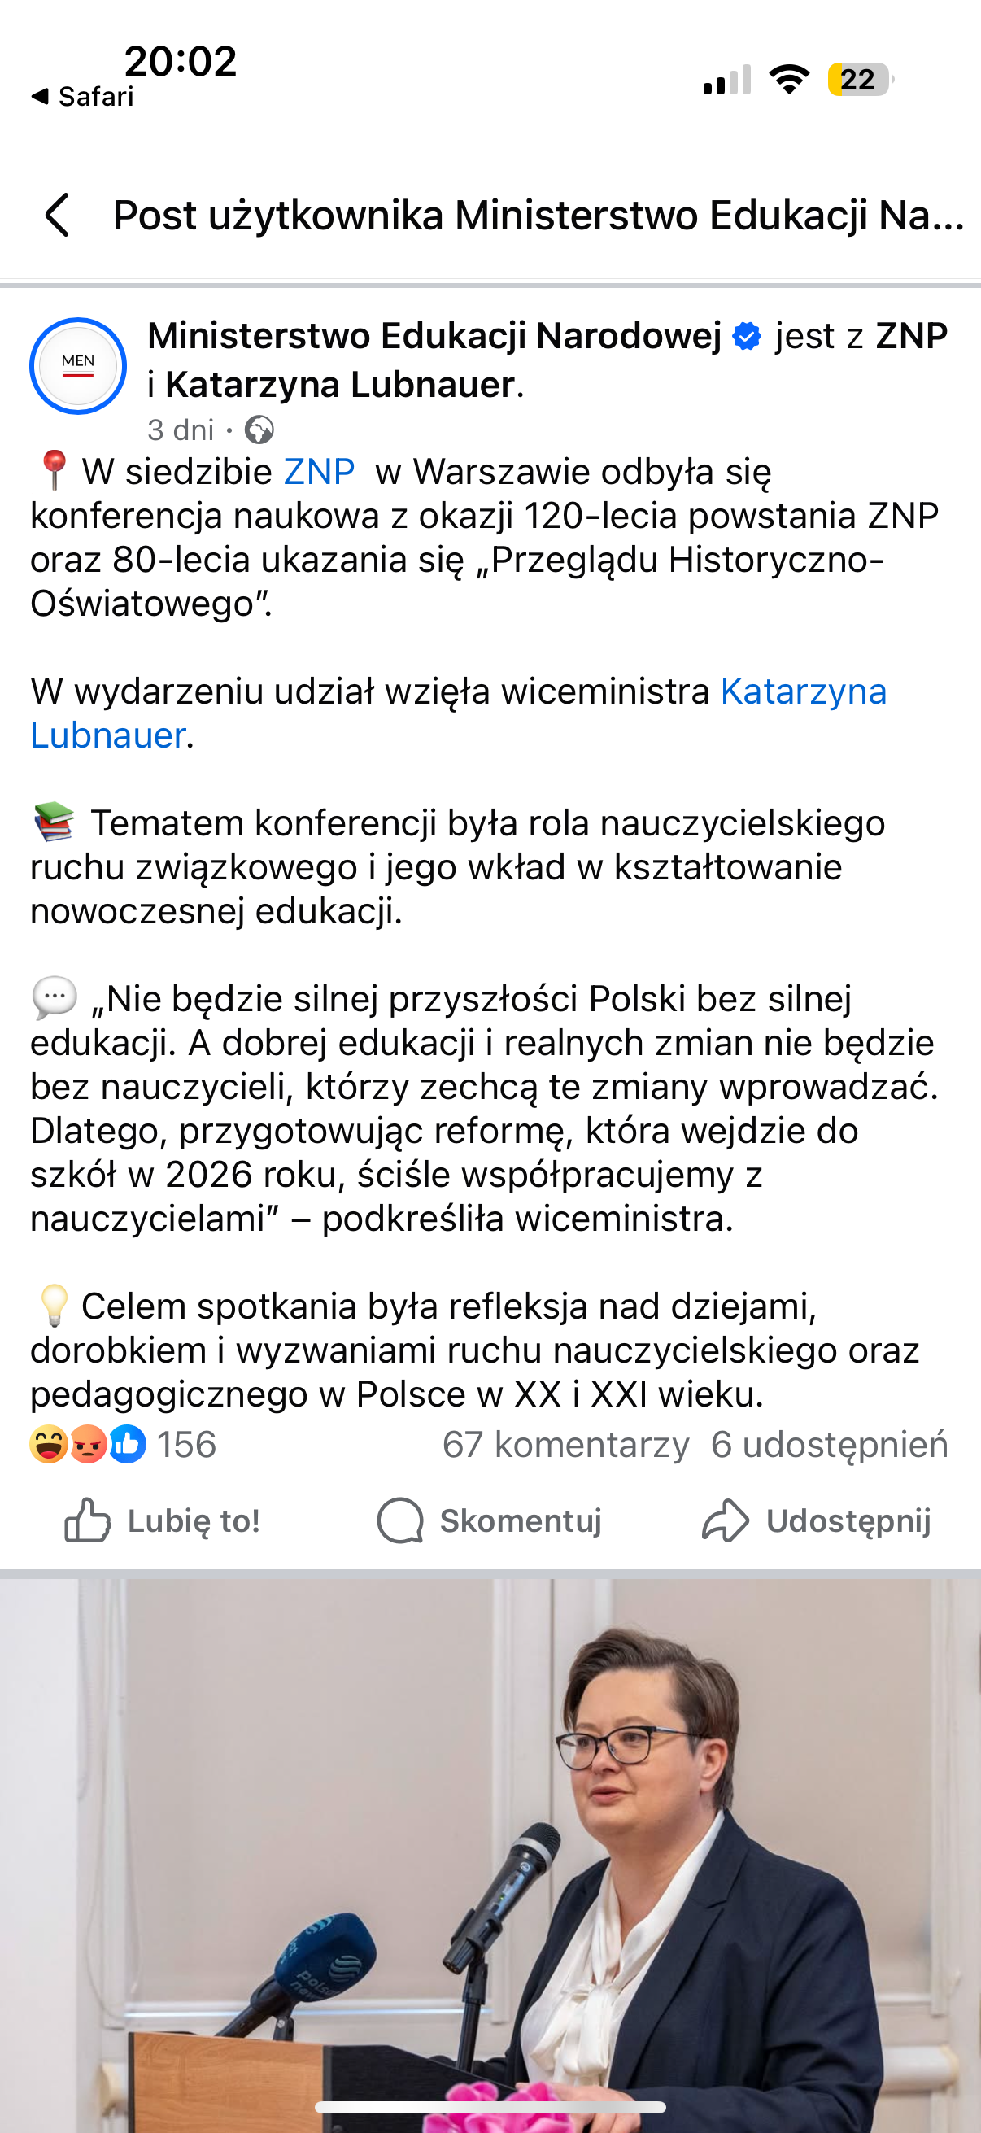981x2133 pixels.
Task: View the 6 udostępnień shares
Action: point(829,1445)
